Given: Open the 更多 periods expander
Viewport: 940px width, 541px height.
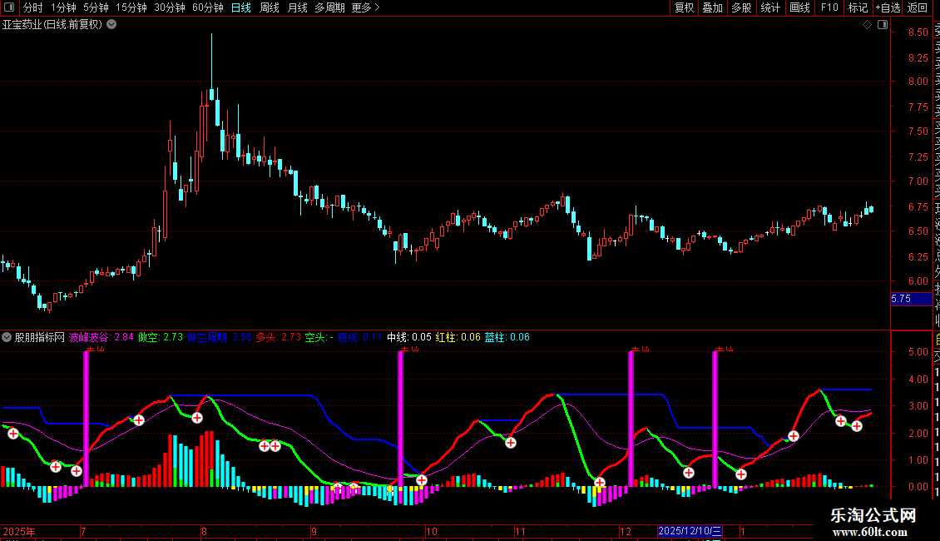Looking at the screenshot, I should 365,7.
